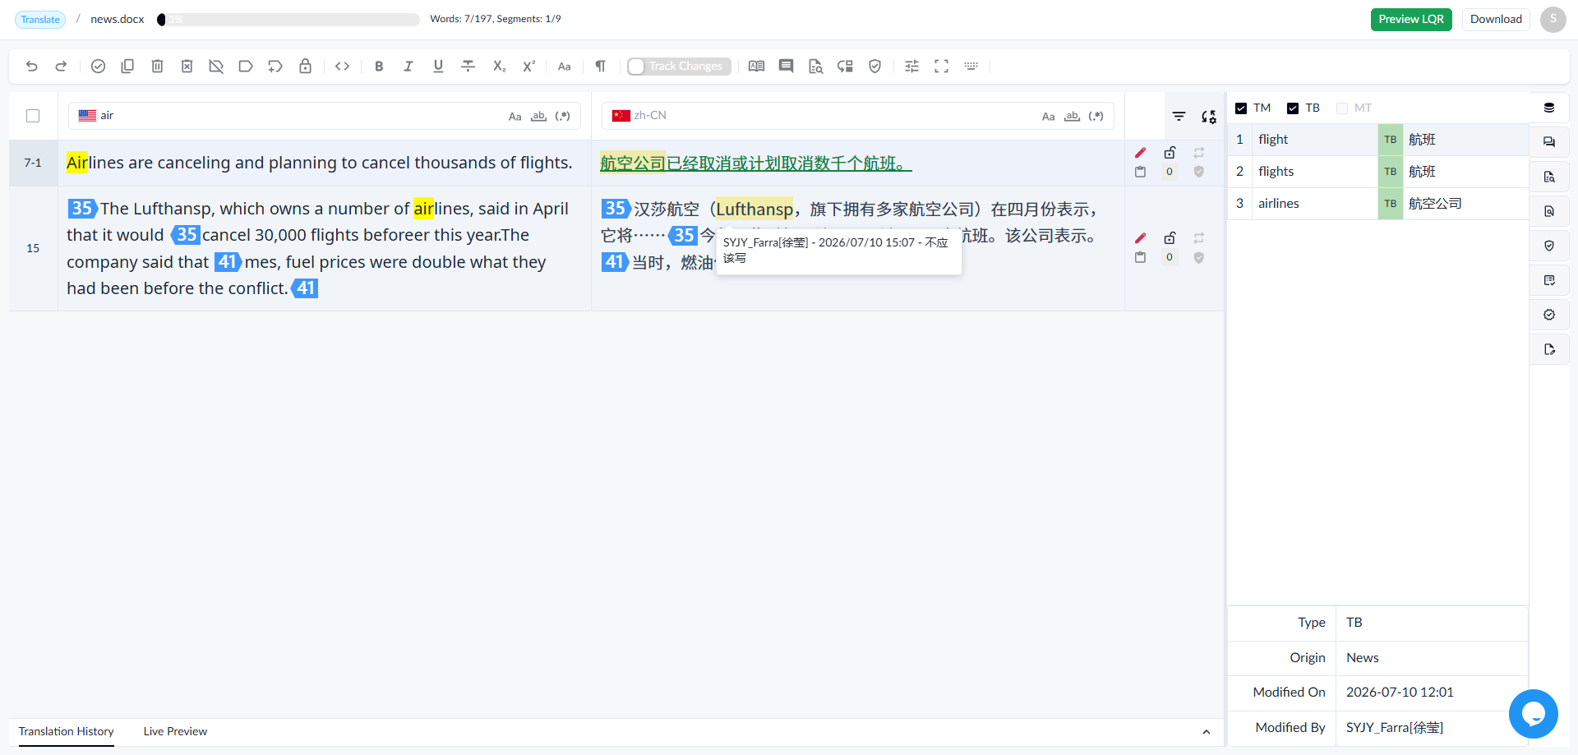Open the comment icon in the toolbar
The height and width of the screenshot is (755, 1578).
coord(786,67)
